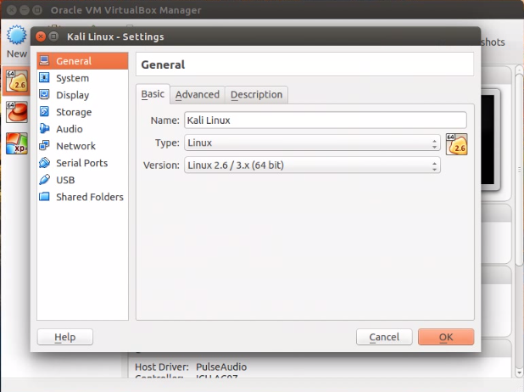This screenshot has width=524, height=392.
Task: Click the Linux 2.6 OS type icon beside Type
Action: pos(456,144)
